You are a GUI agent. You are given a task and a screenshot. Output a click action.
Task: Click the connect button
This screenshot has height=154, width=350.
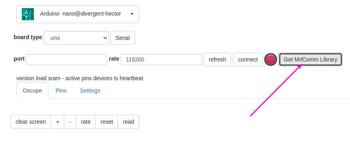click(x=248, y=59)
